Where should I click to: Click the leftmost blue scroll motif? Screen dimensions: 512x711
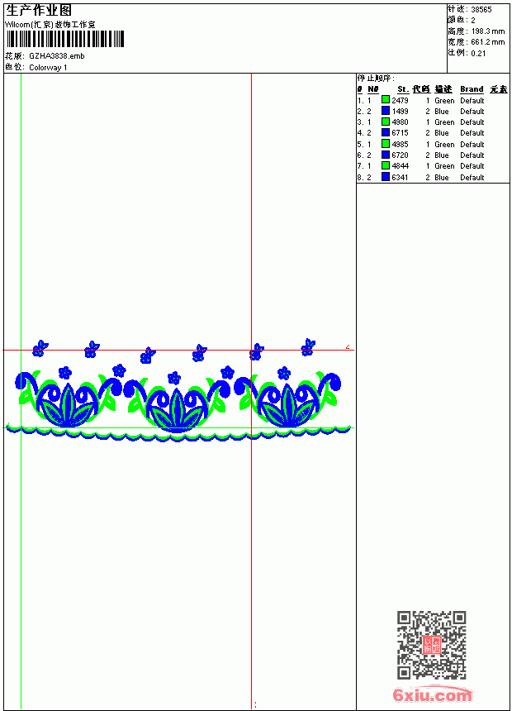pos(26,384)
